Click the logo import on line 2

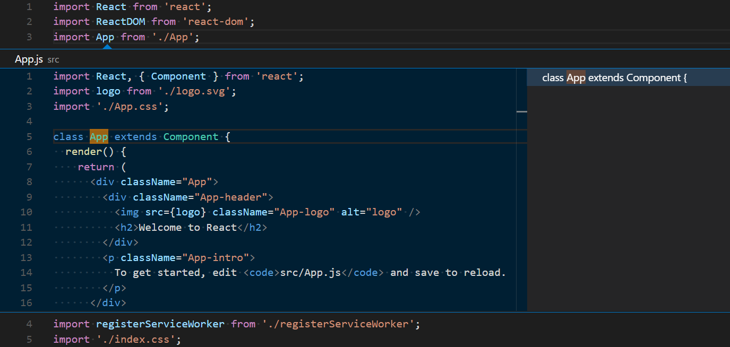(x=108, y=91)
